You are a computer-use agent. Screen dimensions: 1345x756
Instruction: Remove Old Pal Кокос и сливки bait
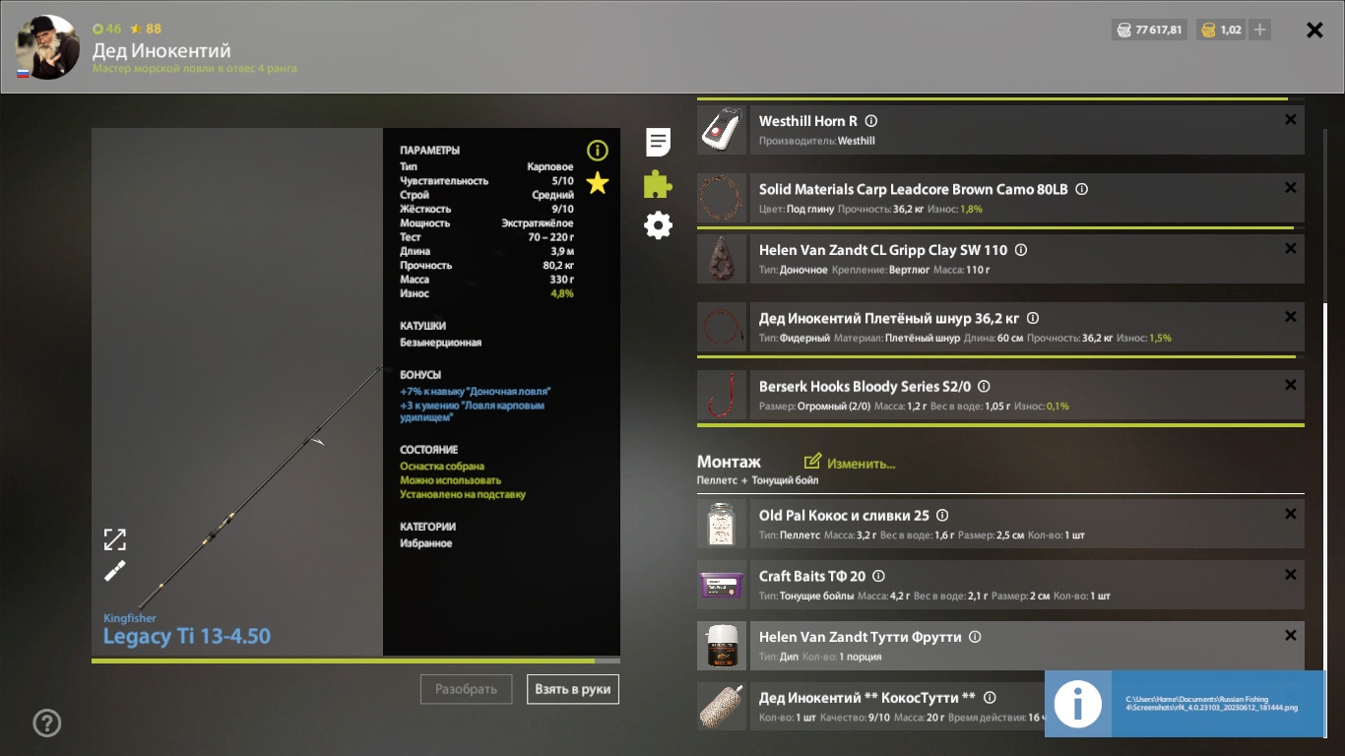click(1291, 514)
